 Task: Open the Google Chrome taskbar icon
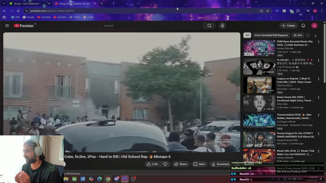[x=108, y=179]
